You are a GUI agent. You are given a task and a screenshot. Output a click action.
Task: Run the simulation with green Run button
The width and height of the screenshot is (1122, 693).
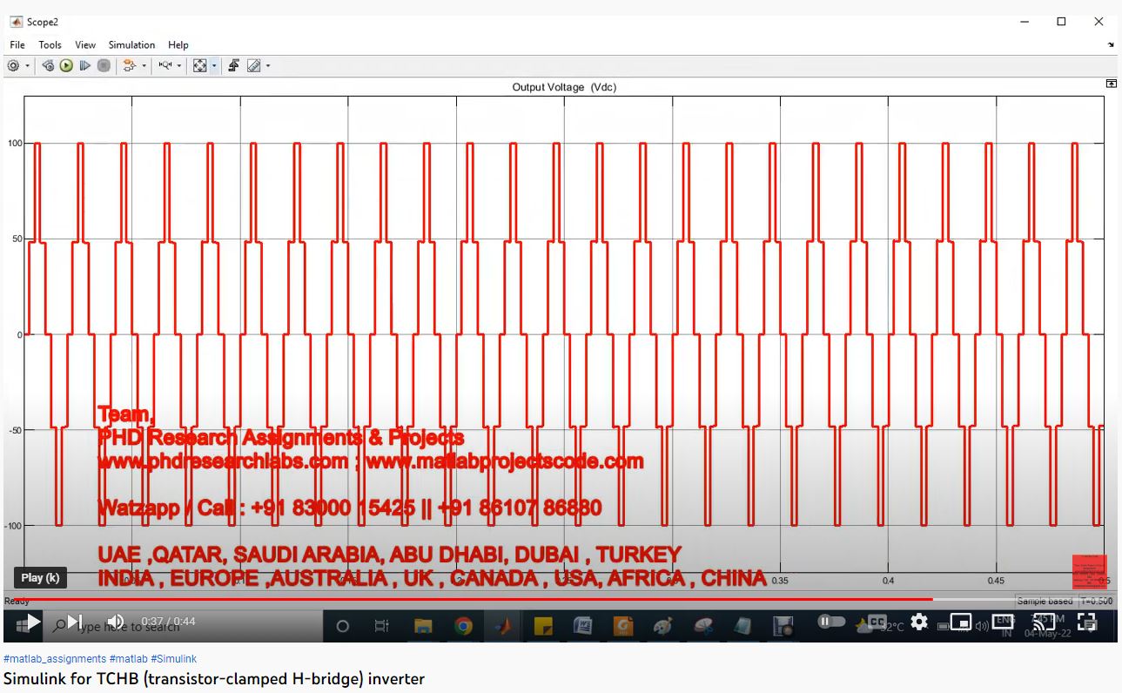pyautogui.click(x=66, y=65)
